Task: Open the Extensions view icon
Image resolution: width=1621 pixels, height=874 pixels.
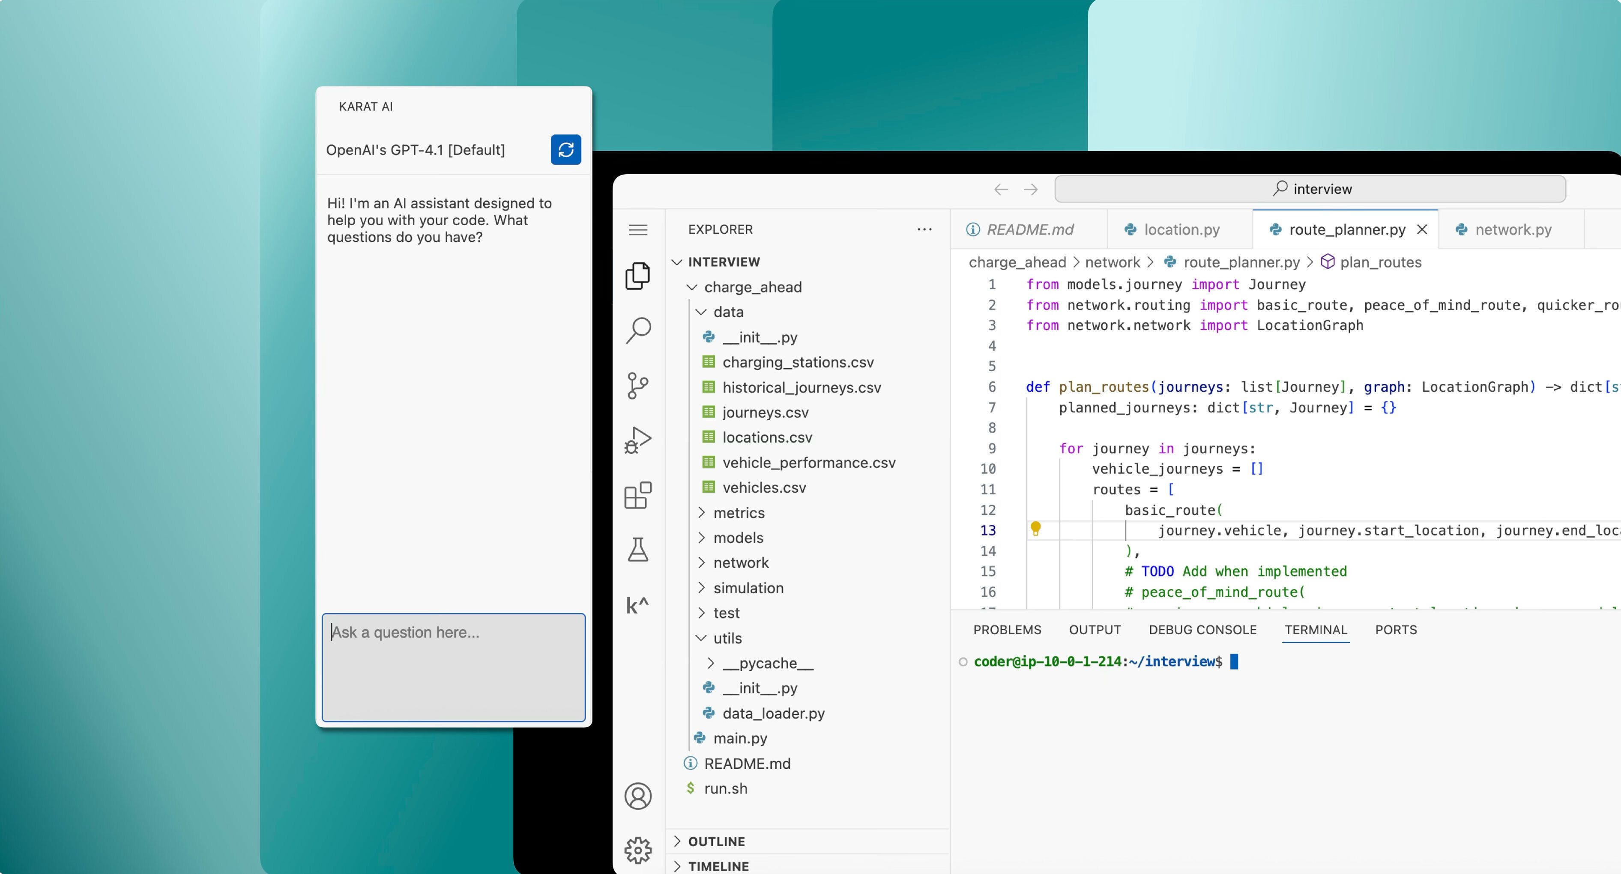Action: 638,496
